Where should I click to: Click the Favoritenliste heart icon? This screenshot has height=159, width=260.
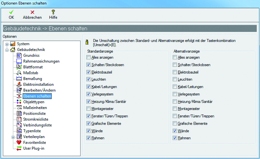coord(19,142)
